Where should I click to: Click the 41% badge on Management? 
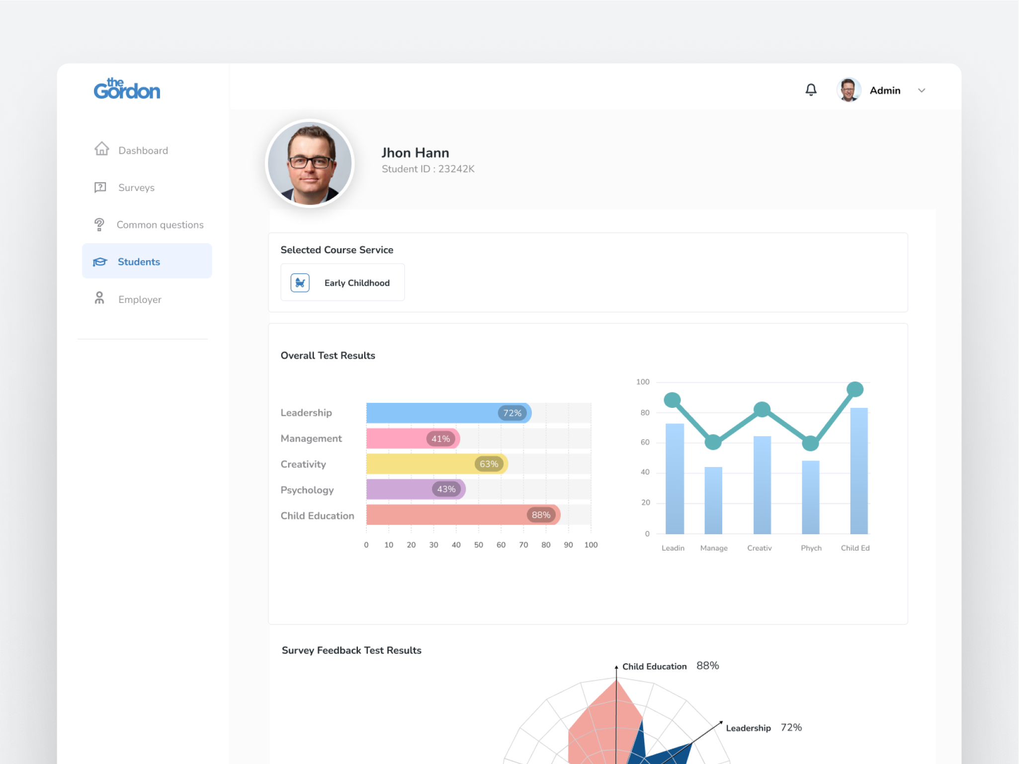click(440, 439)
